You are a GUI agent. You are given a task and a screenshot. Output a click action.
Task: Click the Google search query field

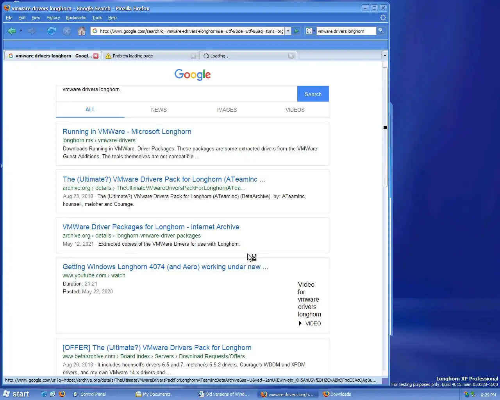click(x=177, y=94)
